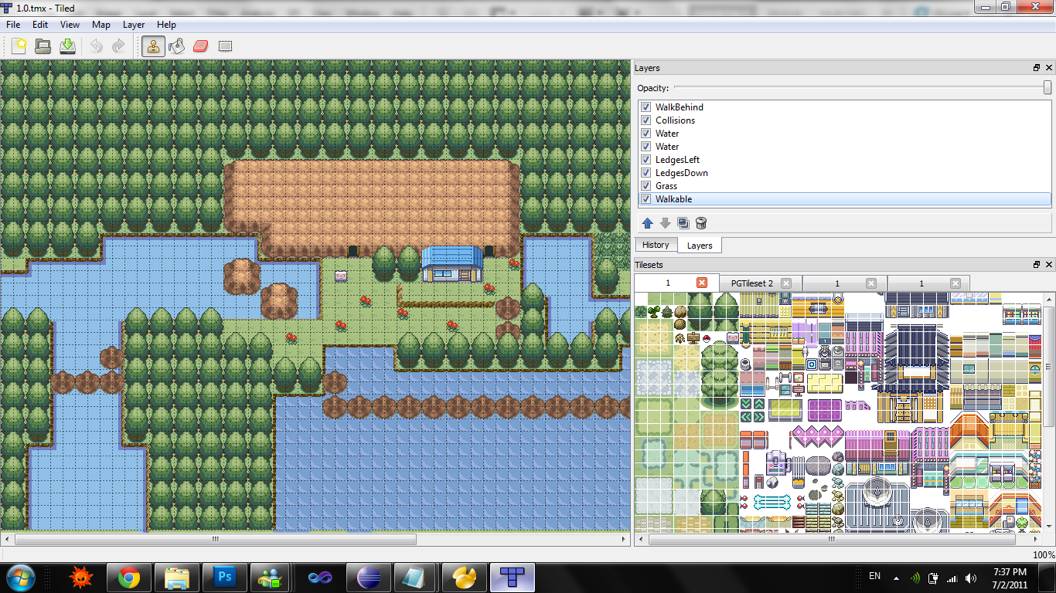Click the EN language indicator in tray
Image resolution: width=1056 pixels, height=593 pixels.
tap(874, 576)
